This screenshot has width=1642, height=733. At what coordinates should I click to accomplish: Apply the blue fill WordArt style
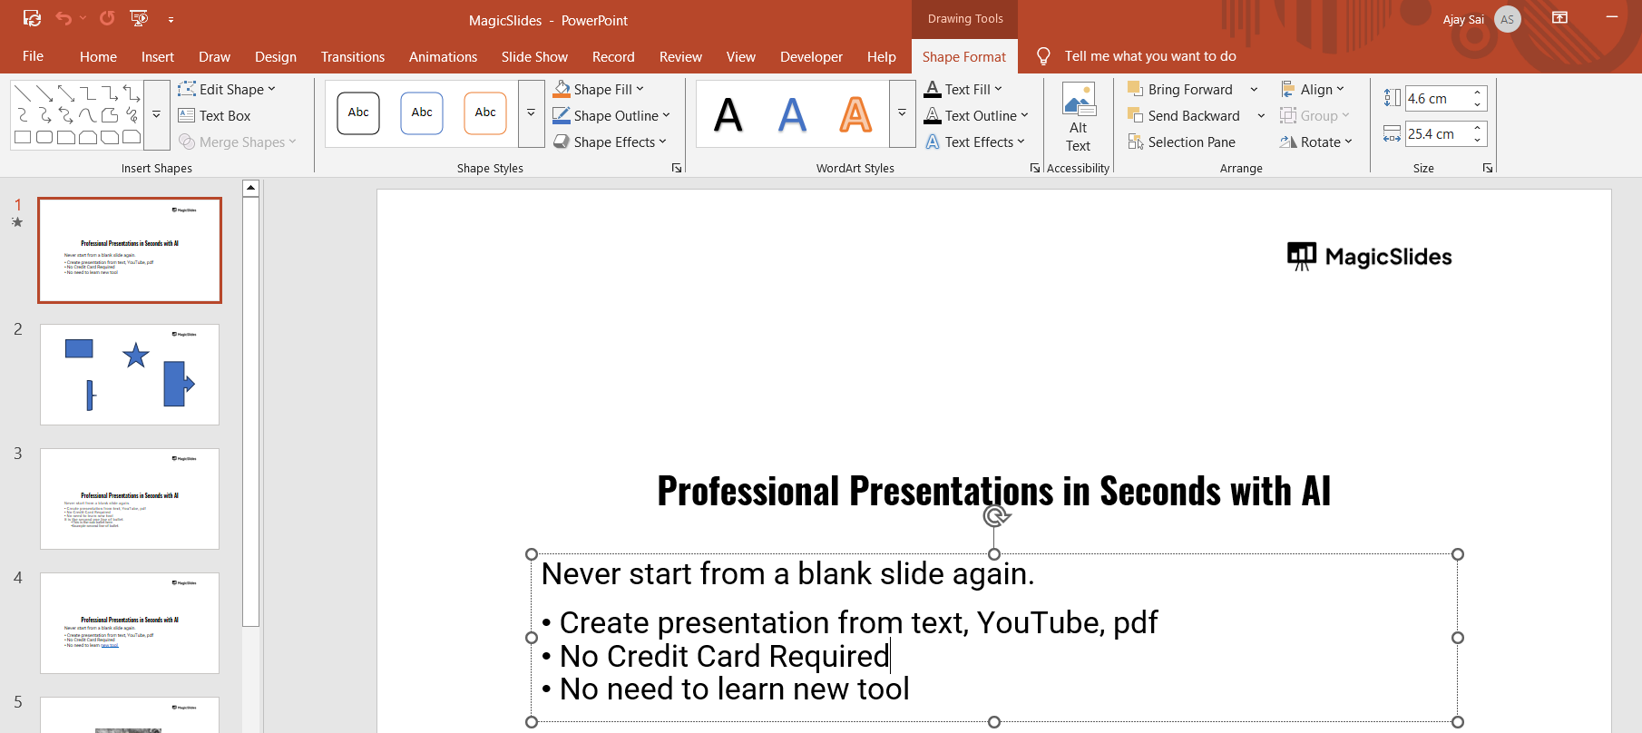pos(792,114)
